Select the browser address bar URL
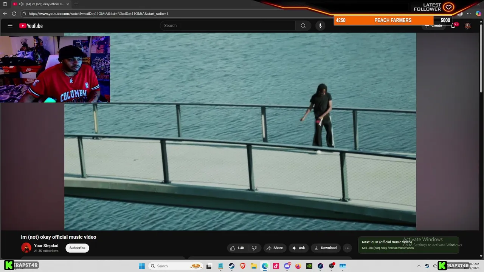 98,14
